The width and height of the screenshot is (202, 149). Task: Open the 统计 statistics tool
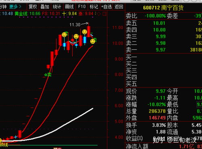57,6
